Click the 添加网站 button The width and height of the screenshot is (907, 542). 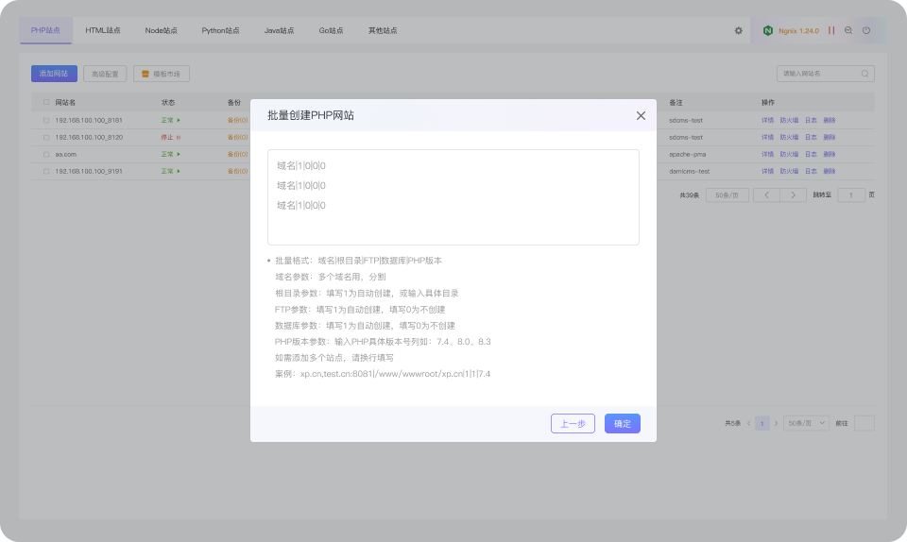pyautogui.click(x=54, y=74)
